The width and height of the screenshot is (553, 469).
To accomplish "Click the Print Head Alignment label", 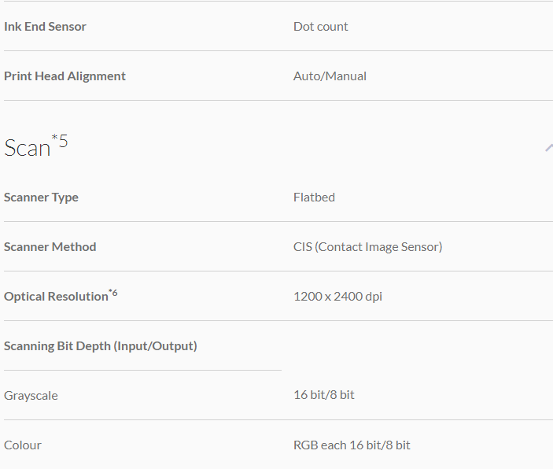I will click(65, 76).
